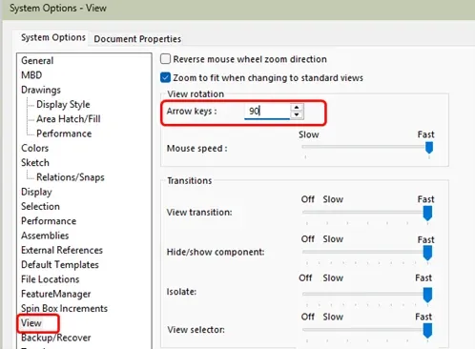Viewport: 475px width, 349px height.
Task: Select the Display category
Action: tap(36, 192)
